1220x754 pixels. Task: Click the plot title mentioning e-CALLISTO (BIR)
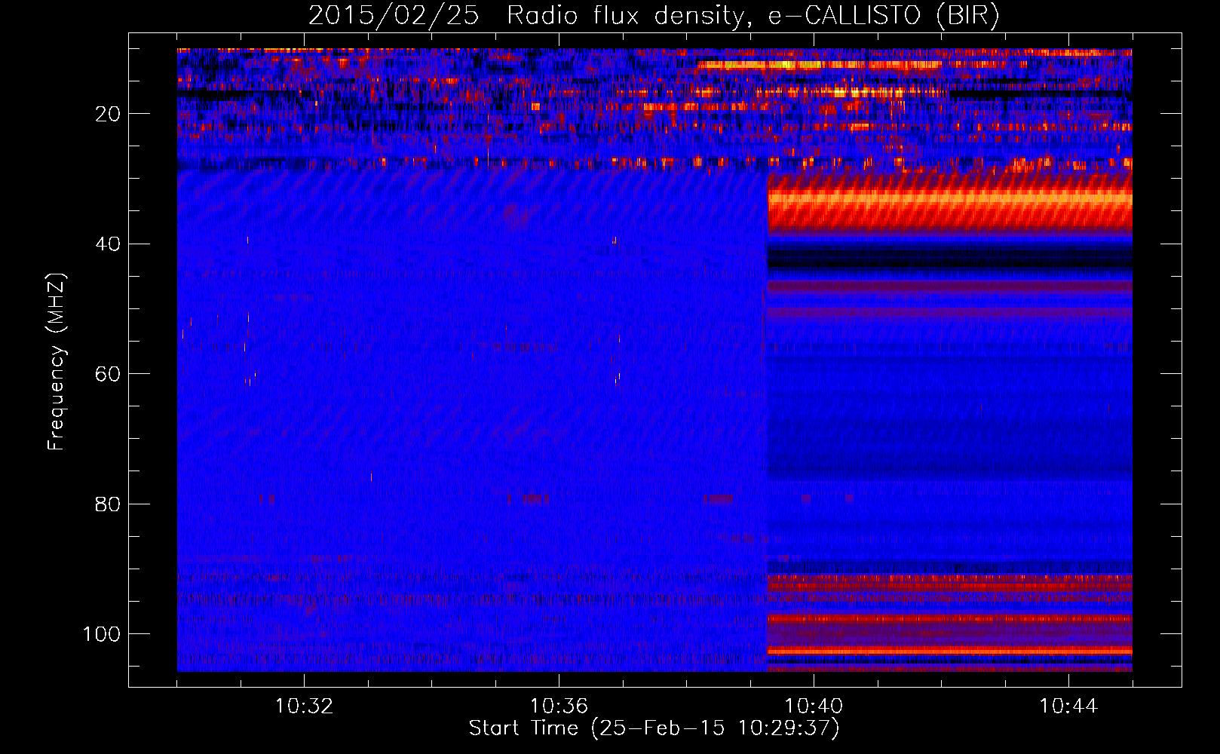click(x=654, y=16)
